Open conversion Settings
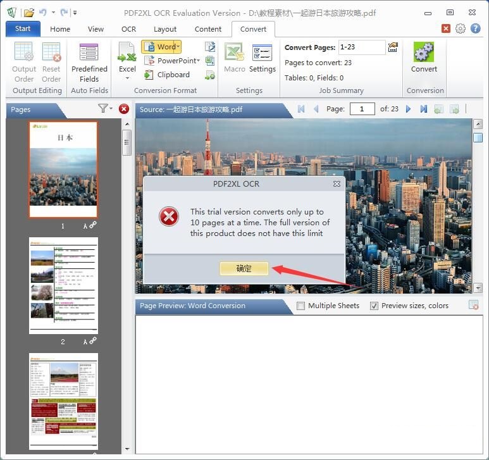 pyautogui.click(x=263, y=58)
